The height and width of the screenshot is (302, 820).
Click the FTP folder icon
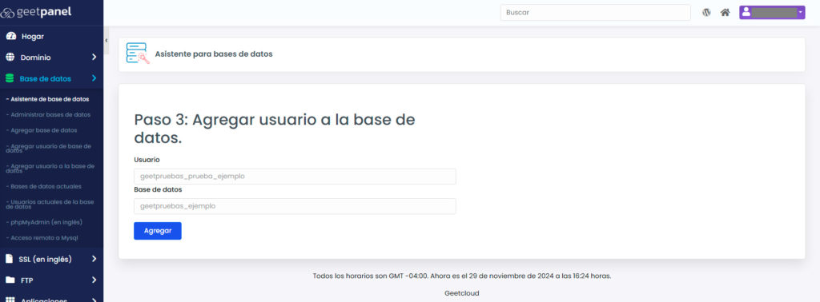tap(10, 280)
